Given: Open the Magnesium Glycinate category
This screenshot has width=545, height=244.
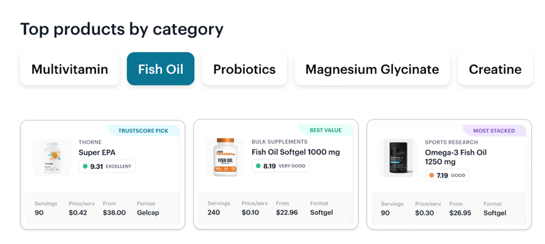Looking at the screenshot, I should [x=372, y=69].
